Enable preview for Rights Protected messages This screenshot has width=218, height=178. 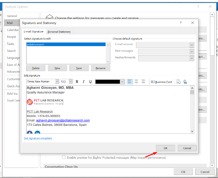coord(64,157)
